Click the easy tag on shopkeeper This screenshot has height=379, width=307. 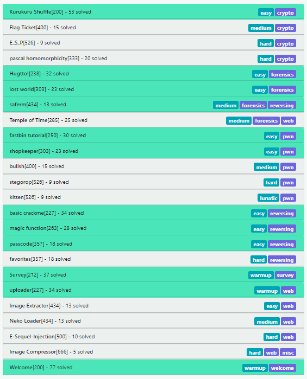pyautogui.click(x=272, y=152)
